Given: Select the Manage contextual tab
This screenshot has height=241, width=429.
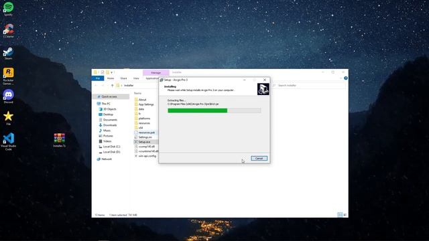Looking at the screenshot, I should 156,73.
